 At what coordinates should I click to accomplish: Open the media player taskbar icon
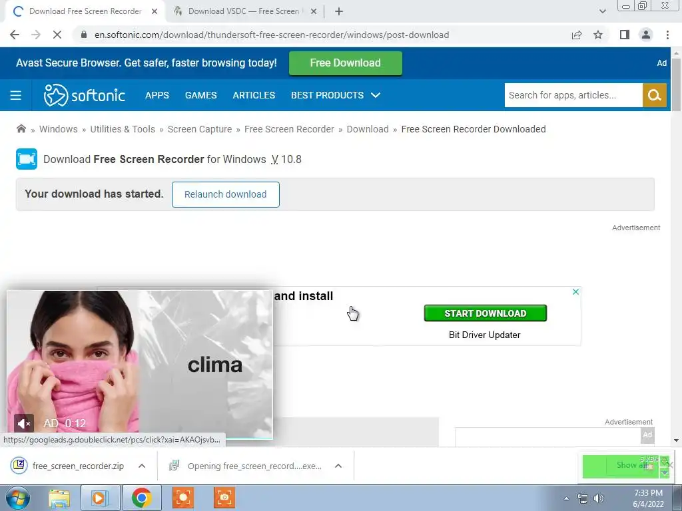(100, 498)
